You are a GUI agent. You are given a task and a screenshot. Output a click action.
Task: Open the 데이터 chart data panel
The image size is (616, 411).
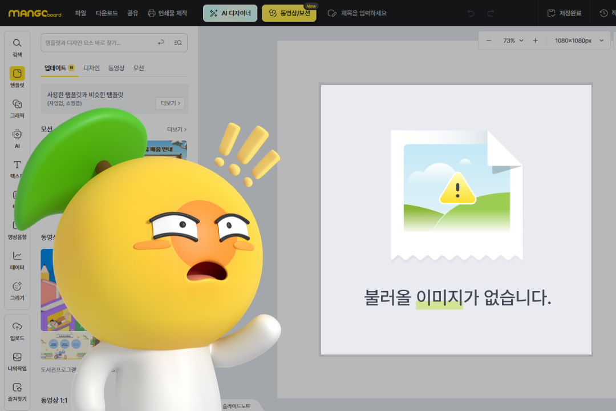(x=17, y=260)
